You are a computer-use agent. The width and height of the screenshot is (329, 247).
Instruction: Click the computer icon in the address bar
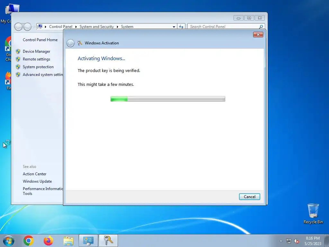40,27
